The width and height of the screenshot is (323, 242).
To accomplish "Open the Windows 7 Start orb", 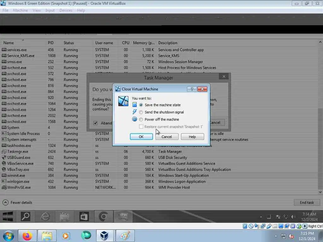I will click(8, 236).
